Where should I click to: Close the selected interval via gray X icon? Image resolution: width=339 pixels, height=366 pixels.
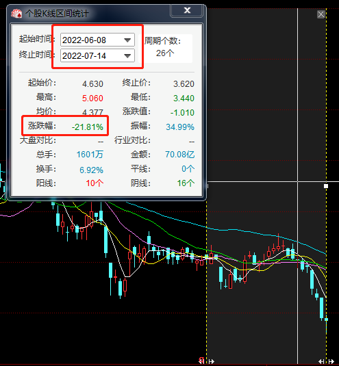tap(321, 14)
